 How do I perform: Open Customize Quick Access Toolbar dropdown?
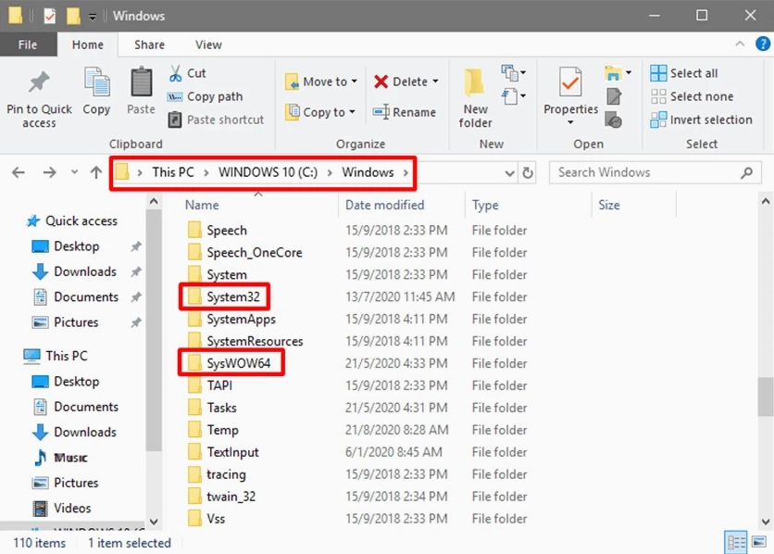tap(93, 18)
